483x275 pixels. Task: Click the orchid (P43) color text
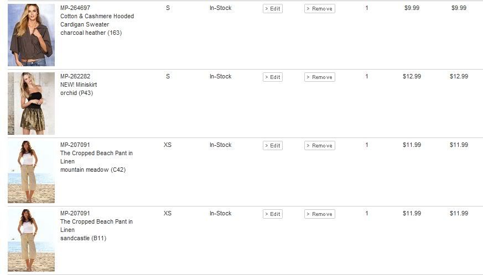[x=76, y=93]
